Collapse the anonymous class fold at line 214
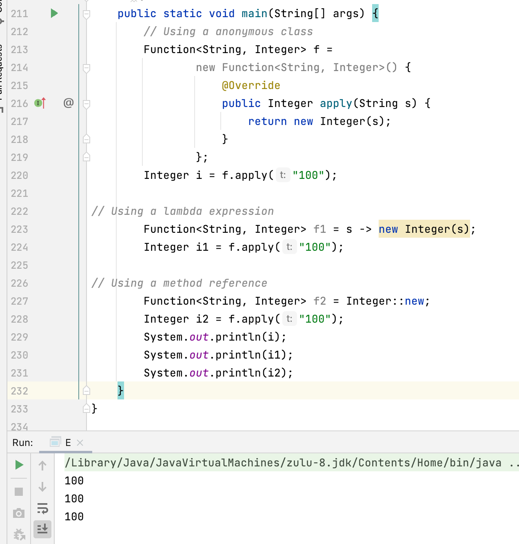This screenshot has height=544, width=519. [x=86, y=68]
